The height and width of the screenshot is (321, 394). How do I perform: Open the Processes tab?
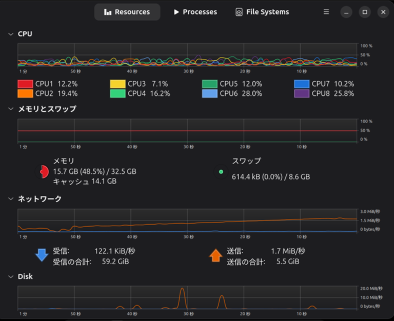195,12
